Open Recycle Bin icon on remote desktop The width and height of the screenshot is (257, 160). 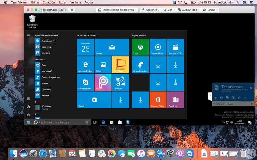[x=32, y=21]
